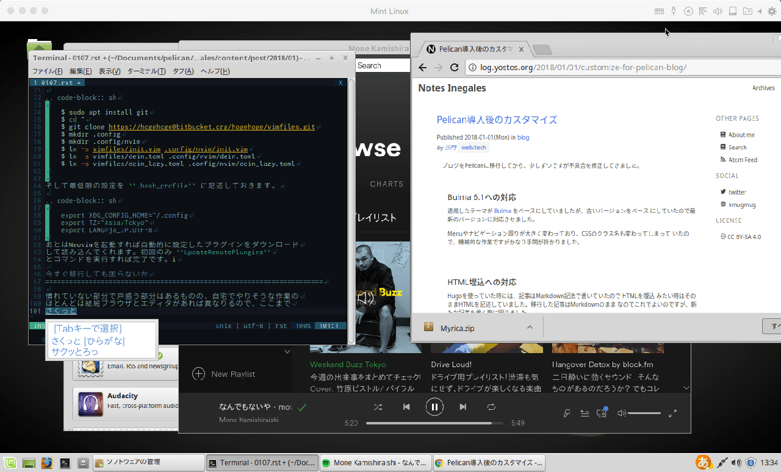Screen dimensions: 781x472
Task: Toggle shuffle playback in Spotify
Action: tap(378, 407)
